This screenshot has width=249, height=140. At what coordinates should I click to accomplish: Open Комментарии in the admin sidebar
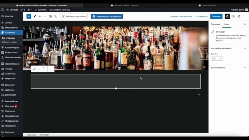pyautogui.click(x=11, y=47)
